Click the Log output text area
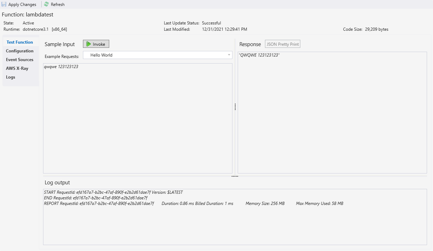Viewport: 433px width, 251px height. coord(235,217)
